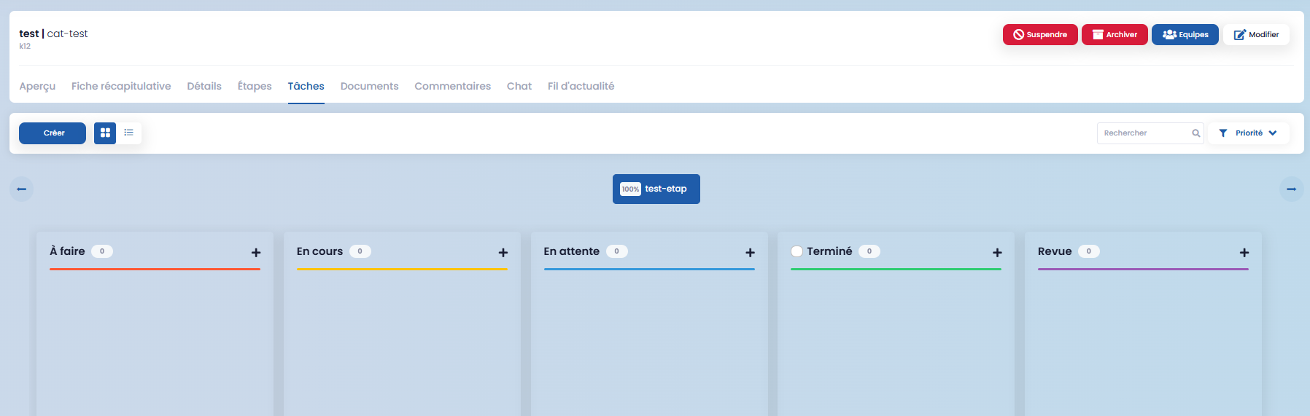Go to previous stage with left arrow
This screenshot has height=416, width=1310.
coord(22,189)
